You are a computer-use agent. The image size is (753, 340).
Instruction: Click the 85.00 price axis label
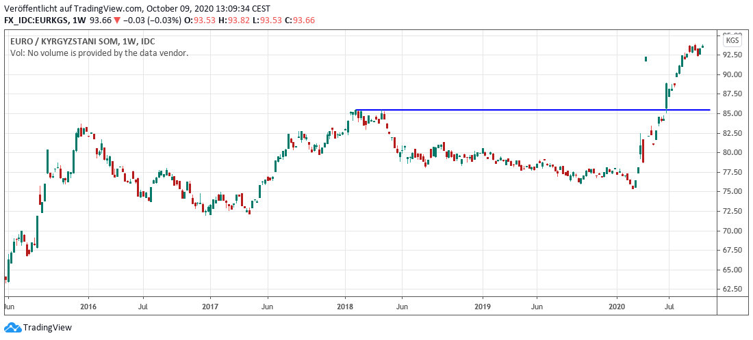tap(732, 114)
